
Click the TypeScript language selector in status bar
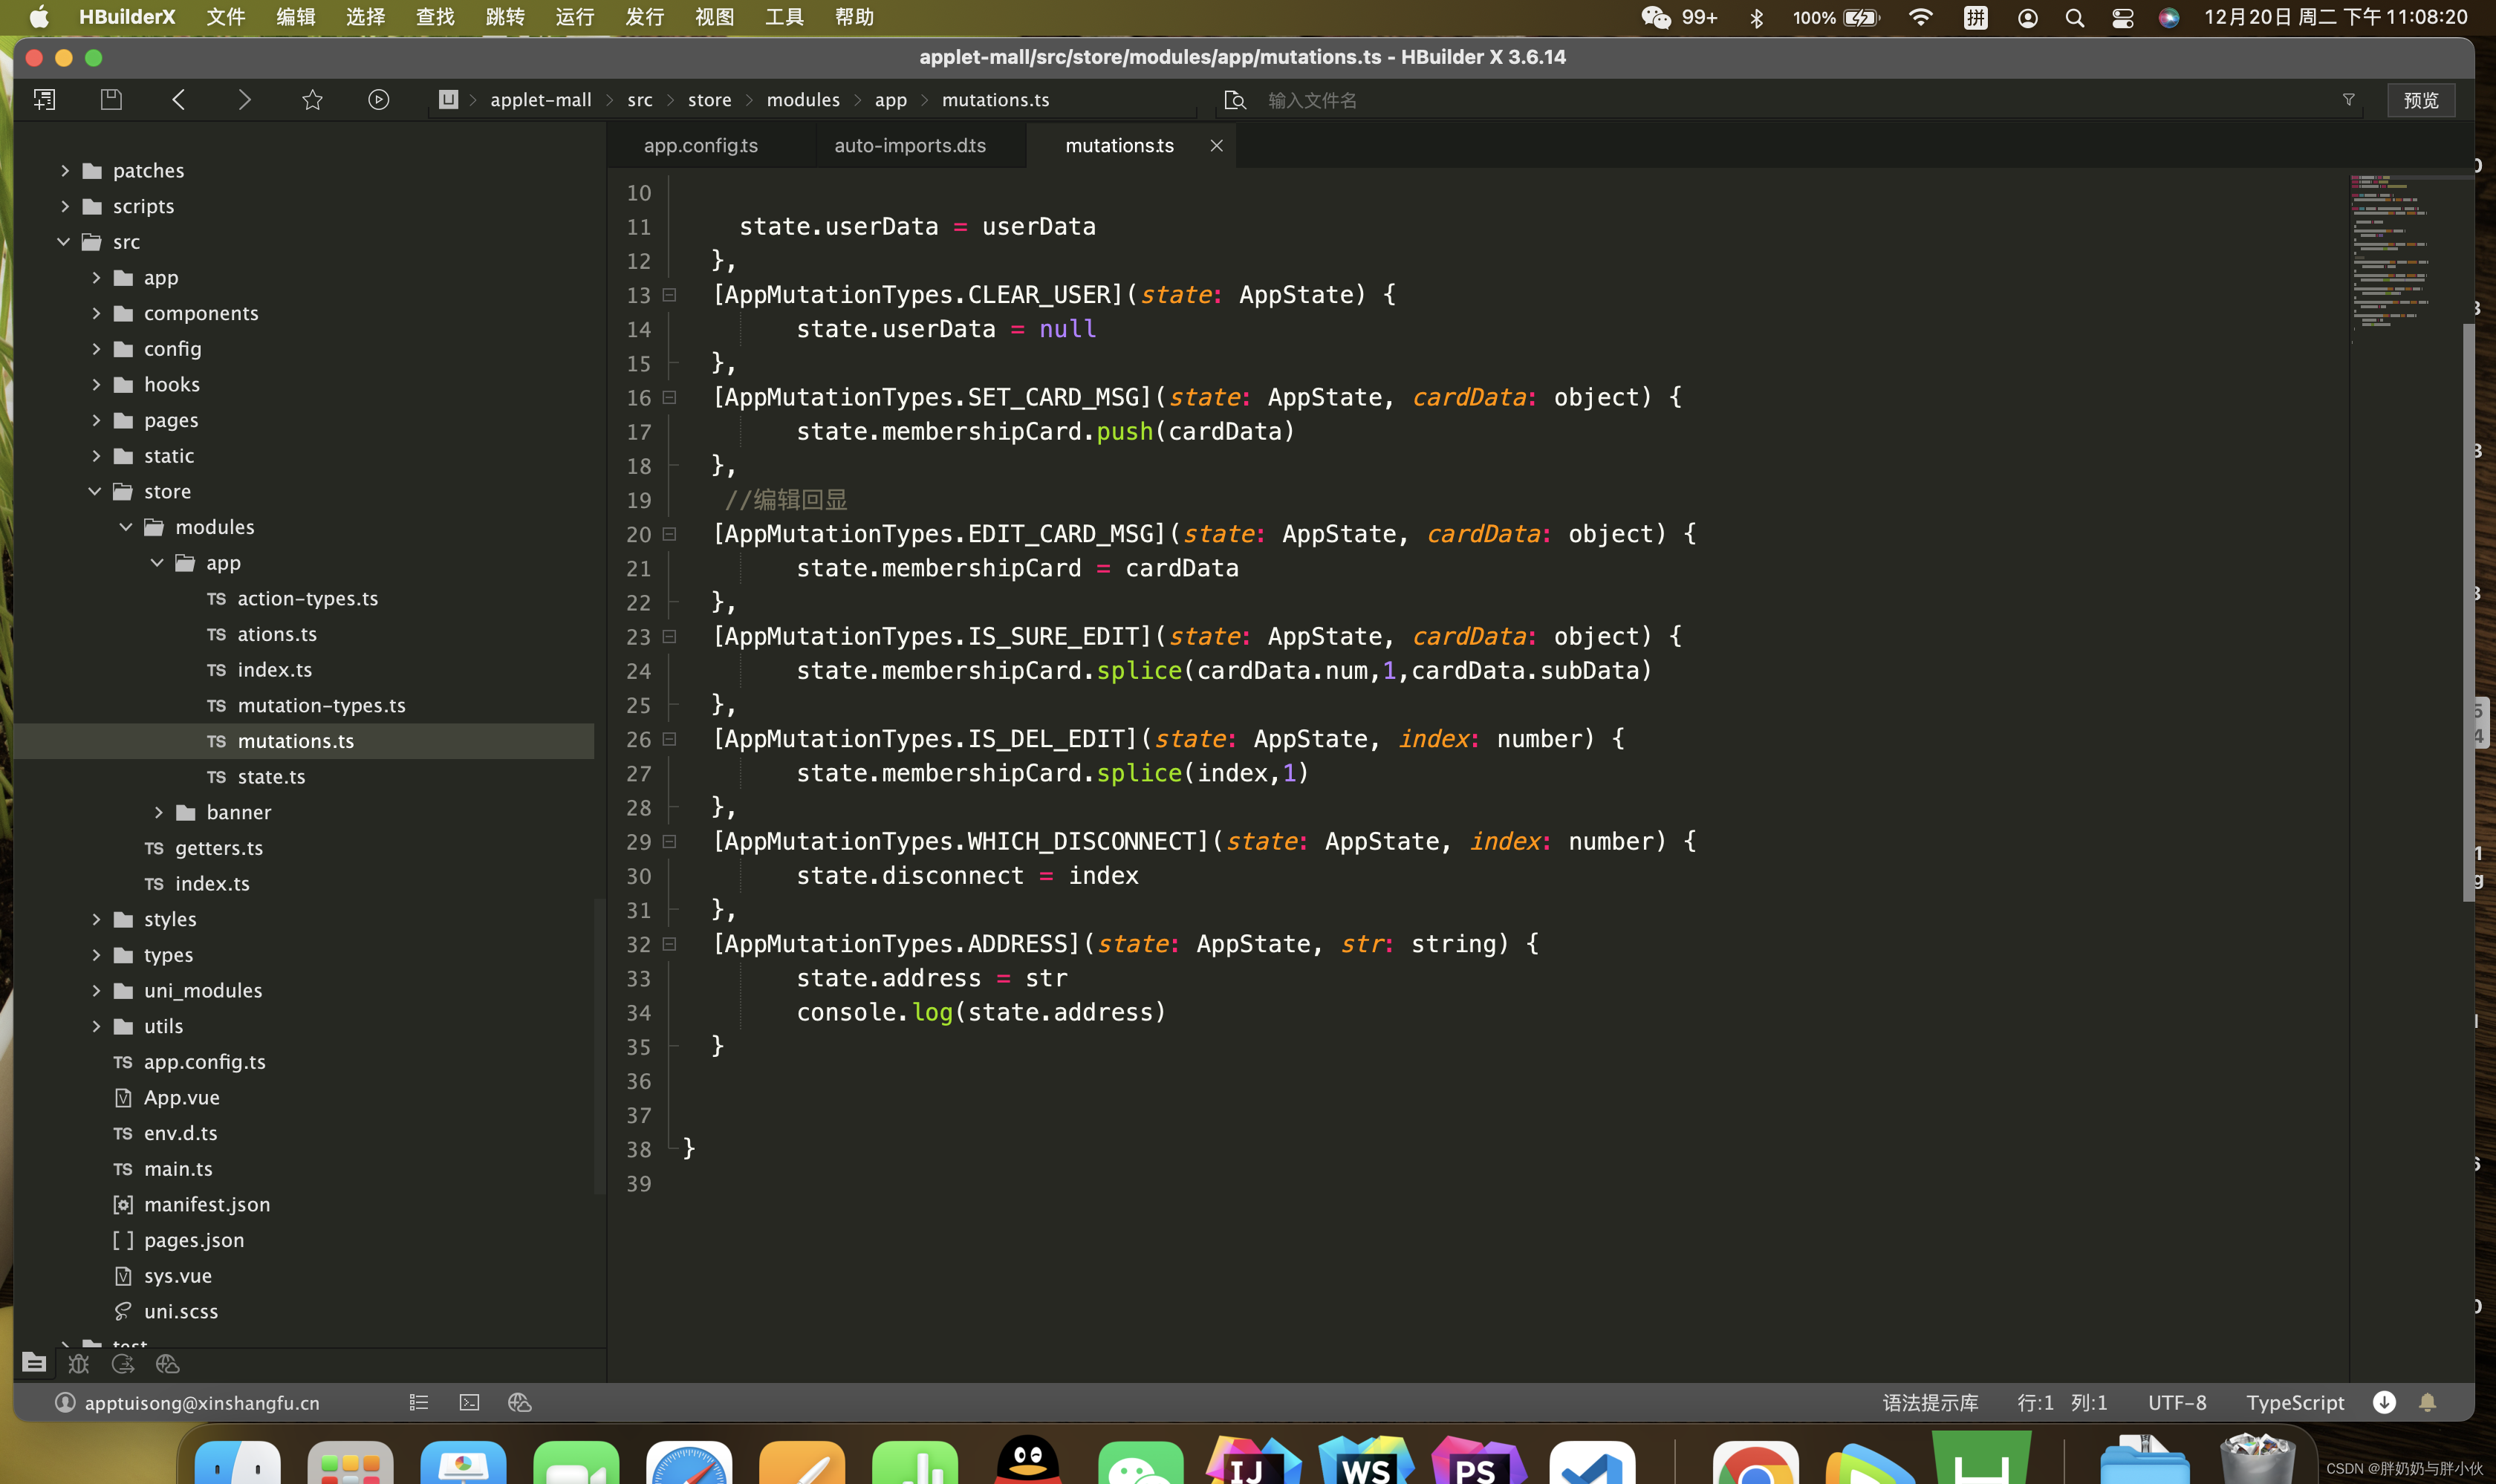(x=2294, y=1402)
